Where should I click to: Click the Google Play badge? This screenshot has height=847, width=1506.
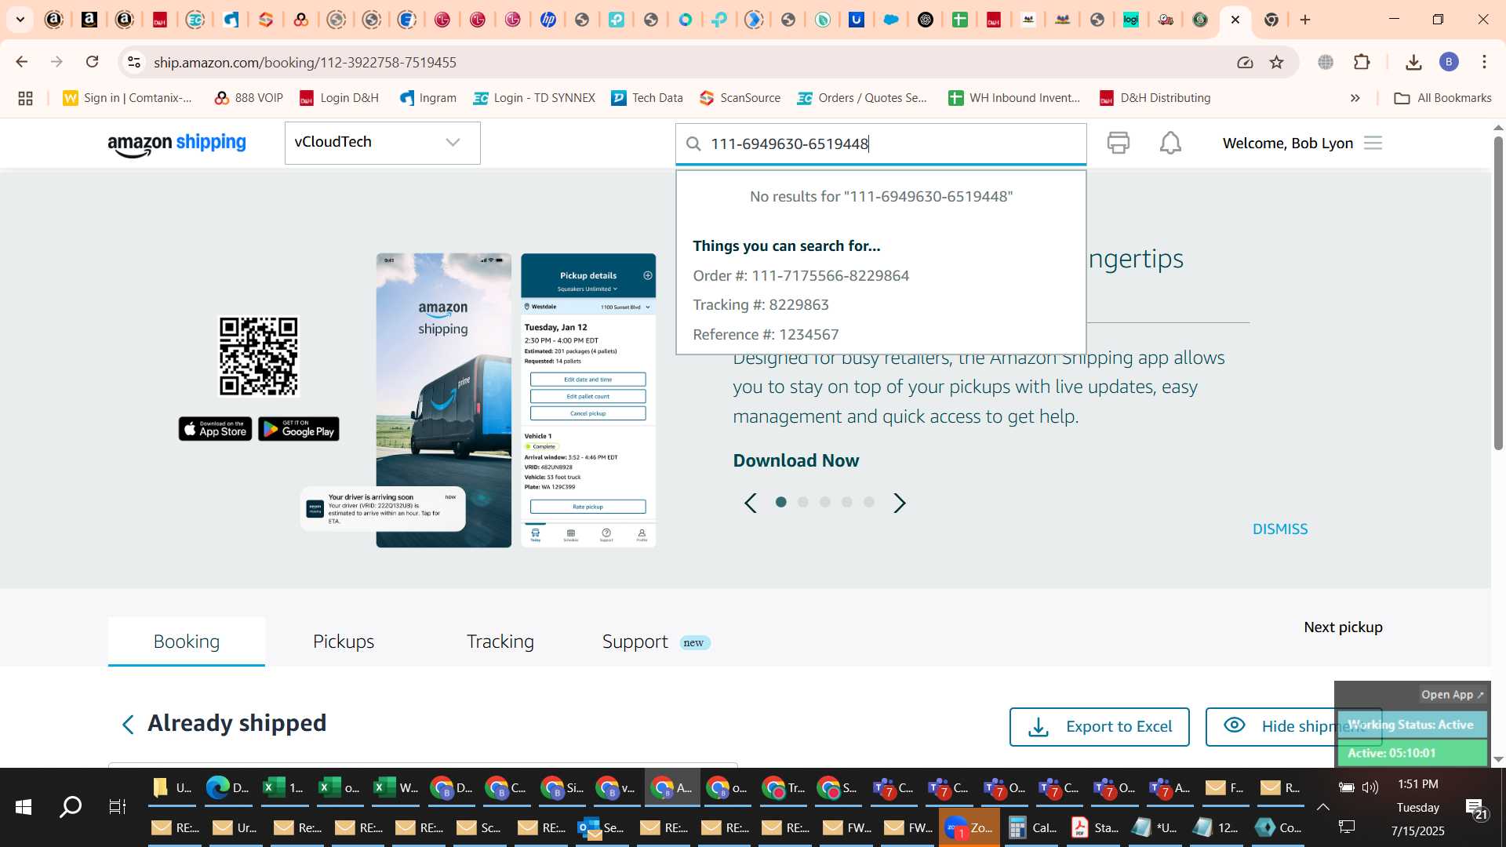(x=299, y=429)
